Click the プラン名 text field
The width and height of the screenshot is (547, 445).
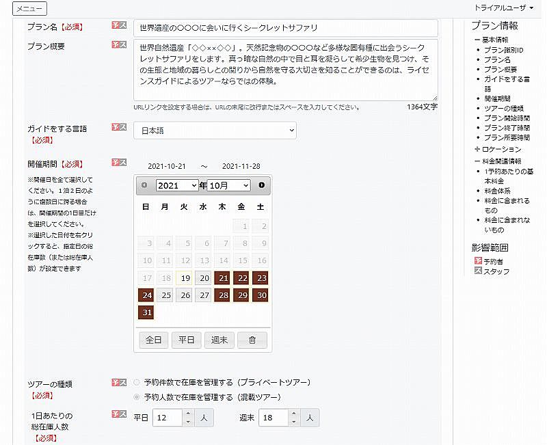[285, 28]
